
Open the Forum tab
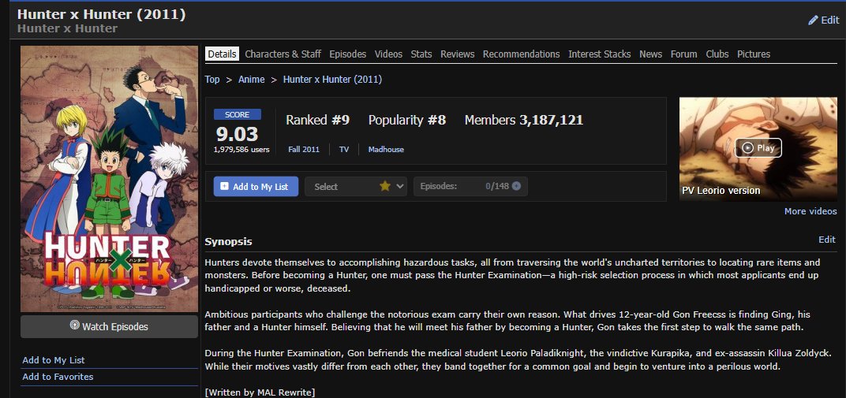click(x=683, y=54)
